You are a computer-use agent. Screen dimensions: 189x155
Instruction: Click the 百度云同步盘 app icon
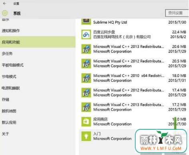tap(86, 34)
